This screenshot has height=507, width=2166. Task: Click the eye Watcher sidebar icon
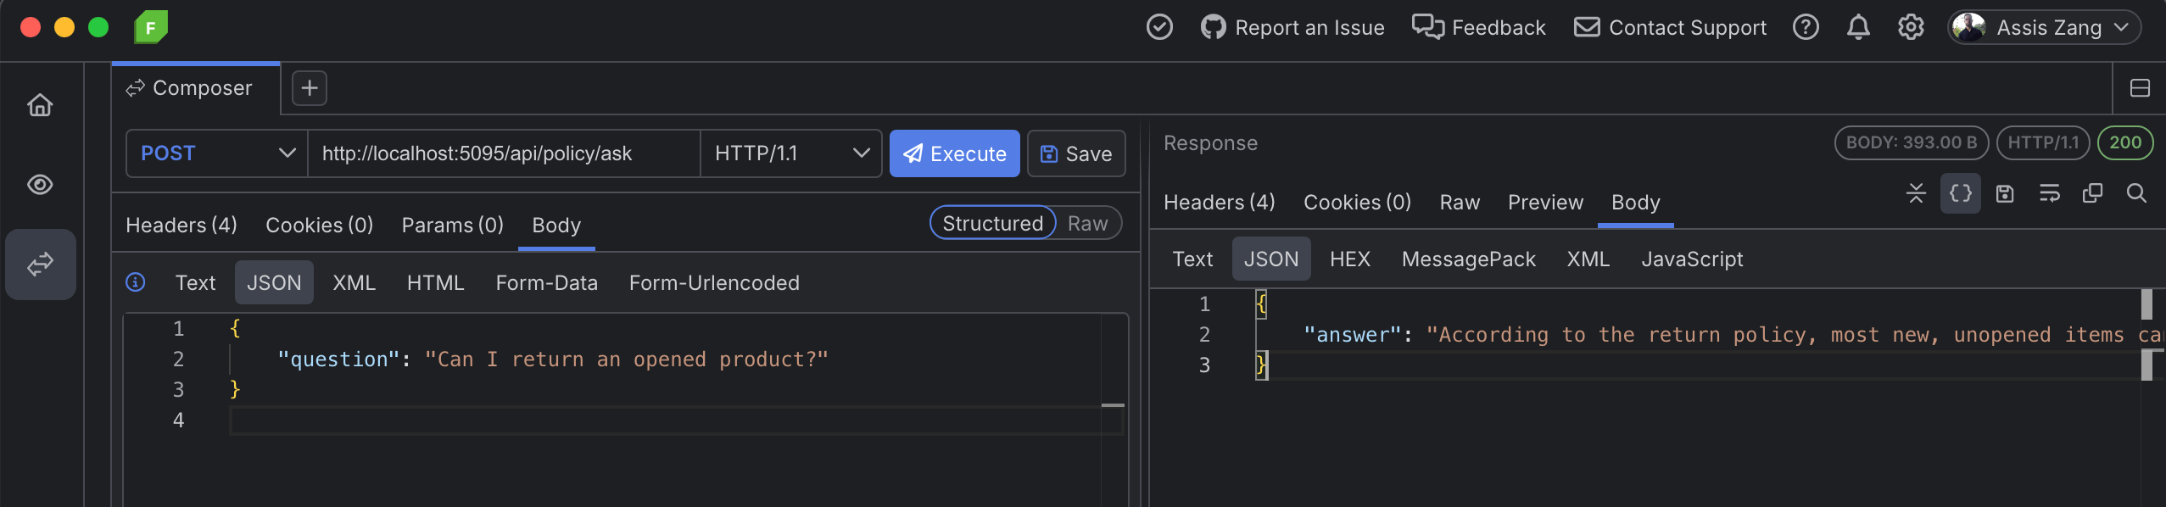click(x=40, y=185)
